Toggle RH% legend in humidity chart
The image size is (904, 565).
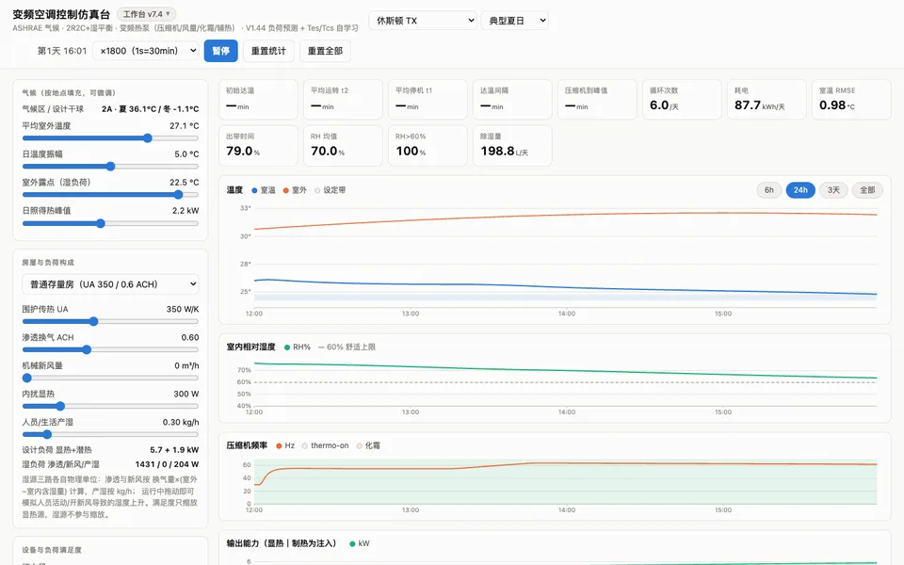298,347
